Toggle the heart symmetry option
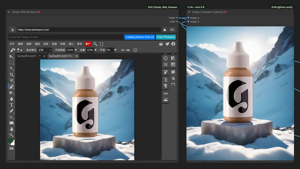300x169 pixels. [135, 50]
